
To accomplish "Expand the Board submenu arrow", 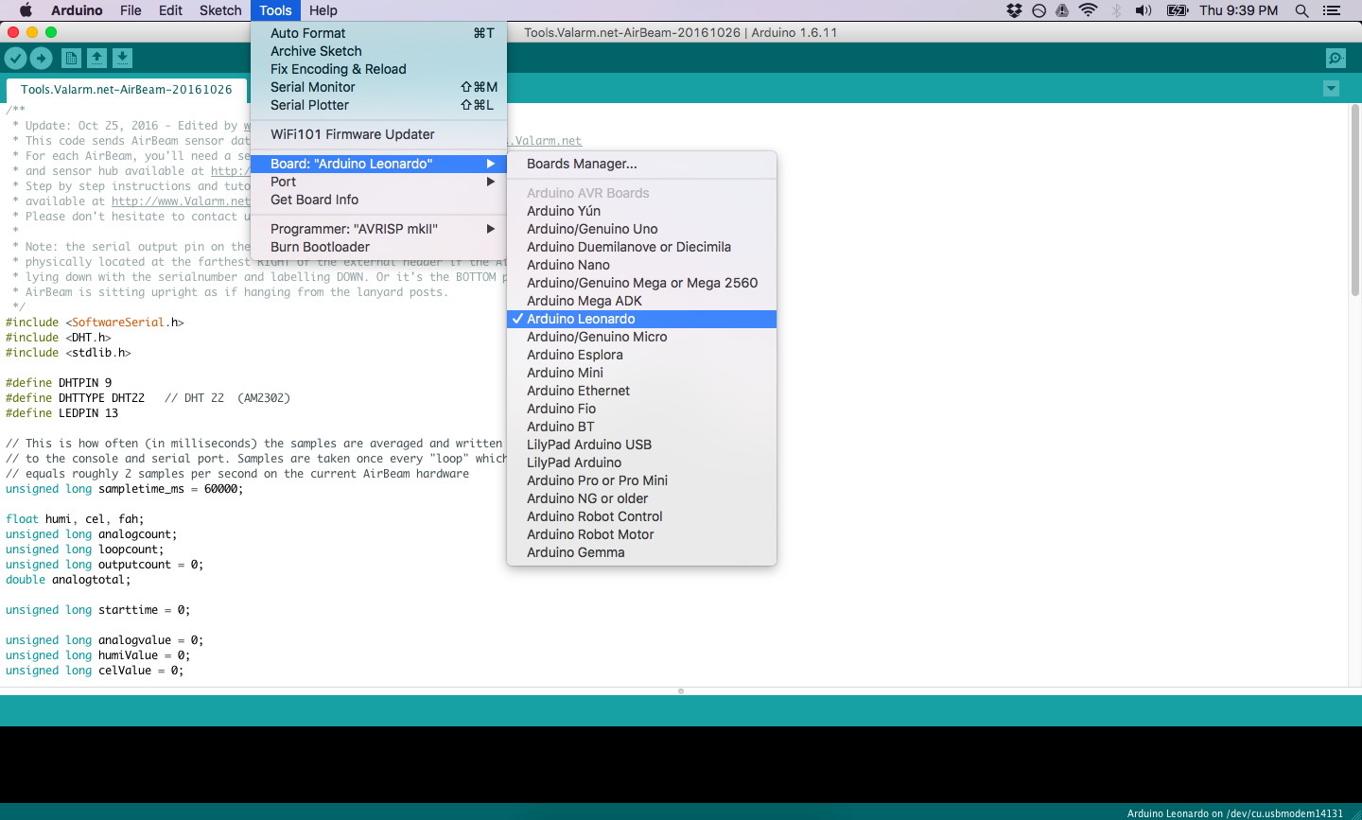I will 491,164.
